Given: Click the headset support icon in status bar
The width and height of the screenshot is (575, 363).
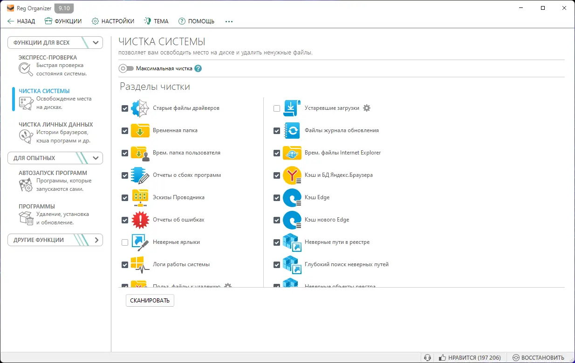Looking at the screenshot, I should pyautogui.click(x=427, y=358).
